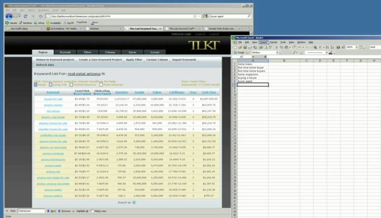381x218 pixels.
Task: Open Excel zoom percentage dropdown
Action: click(357, 47)
